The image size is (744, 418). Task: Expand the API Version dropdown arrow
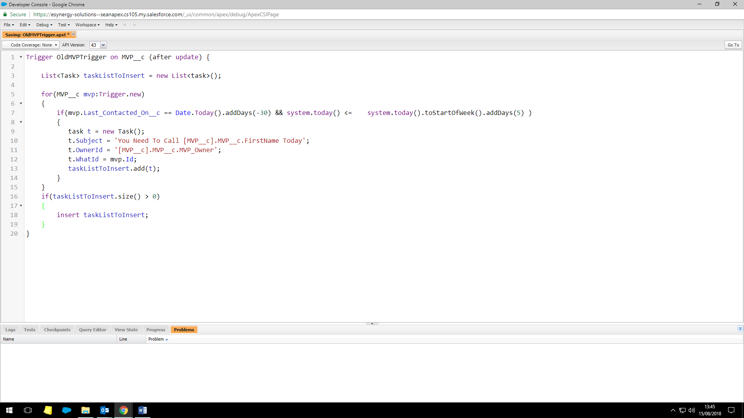103,45
